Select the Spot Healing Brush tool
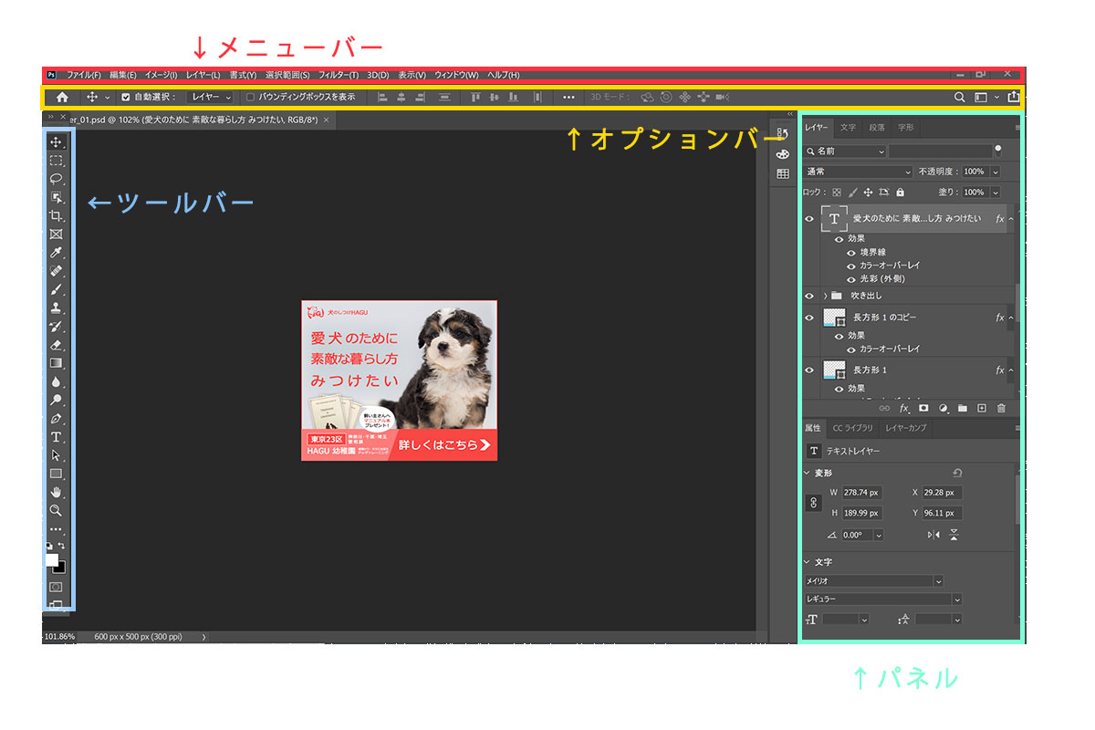The width and height of the screenshot is (1095, 730). point(56,271)
